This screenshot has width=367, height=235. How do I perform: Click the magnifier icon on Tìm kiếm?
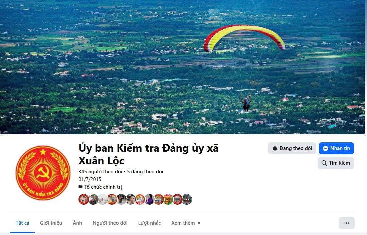point(324,163)
